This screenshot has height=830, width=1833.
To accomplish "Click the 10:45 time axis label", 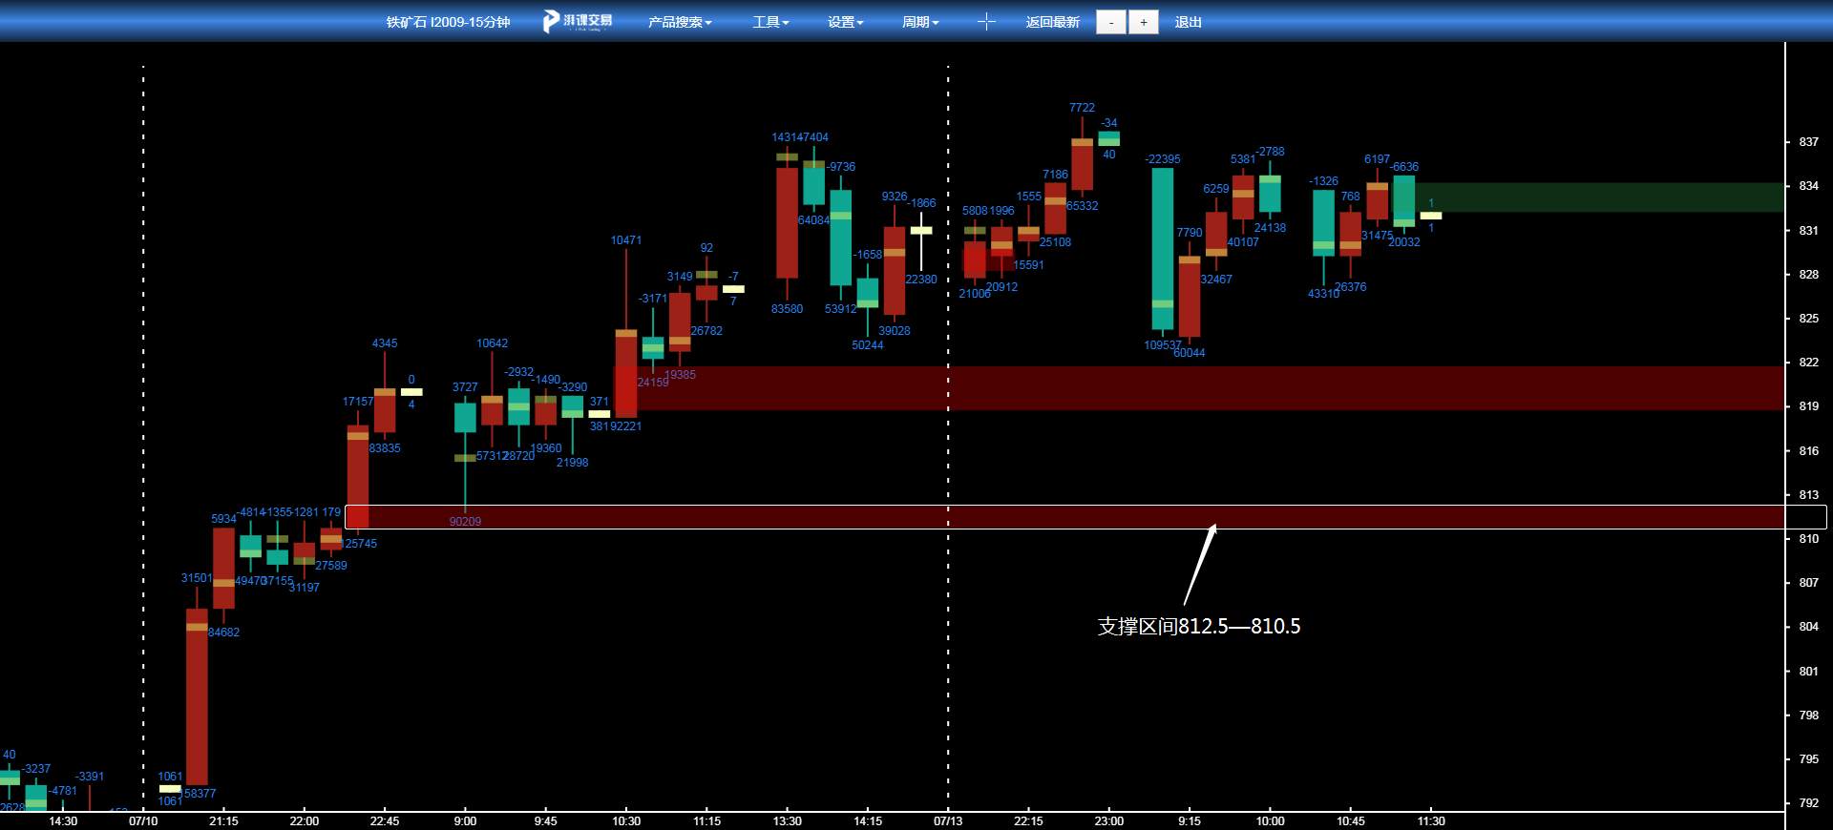I will click(x=1351, y=821).
